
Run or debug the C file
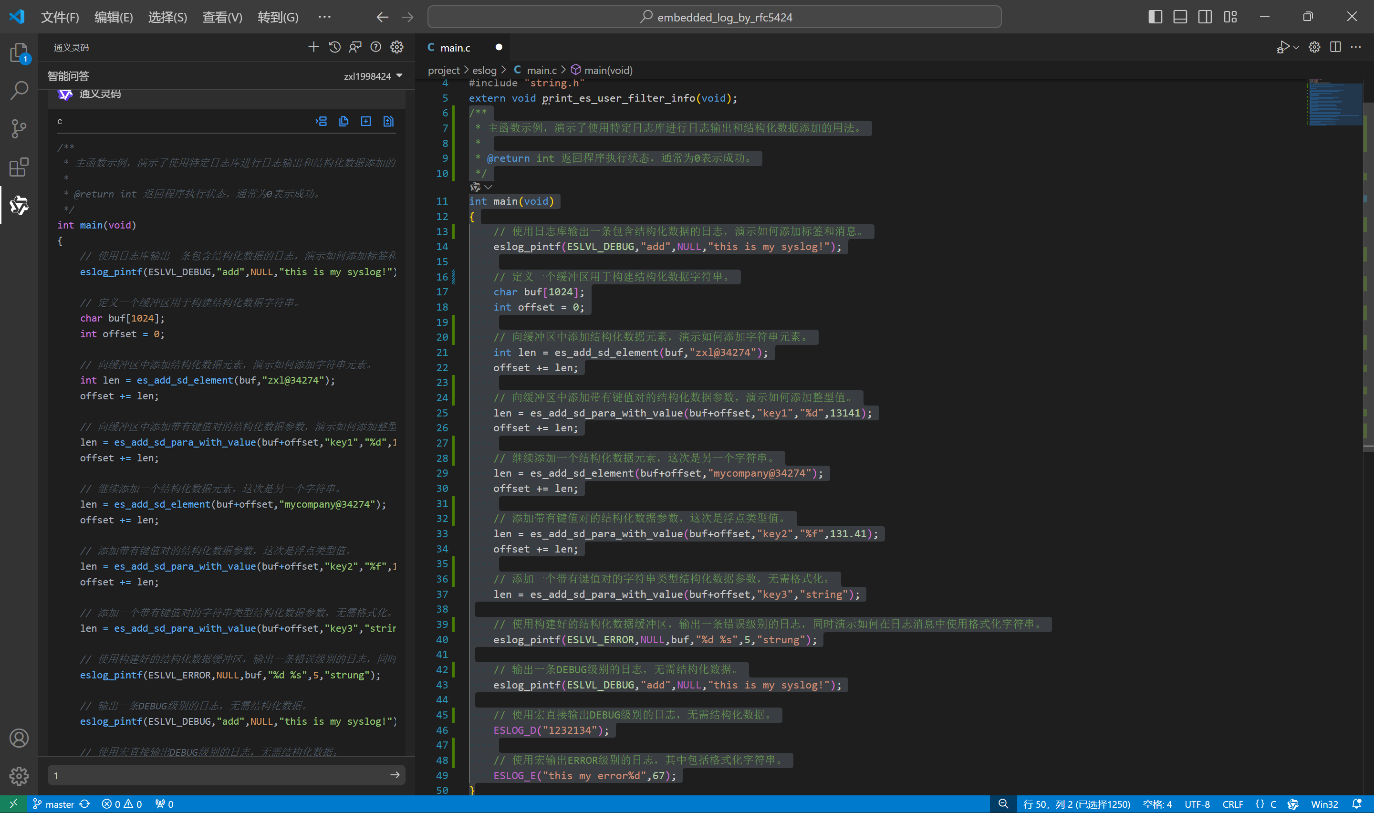pyautogui.click(x=1282, y=47)
